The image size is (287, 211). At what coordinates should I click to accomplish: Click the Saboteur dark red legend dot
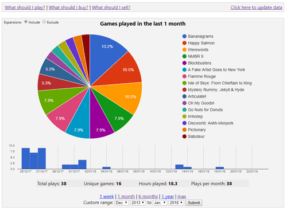[x=184, y=136]
